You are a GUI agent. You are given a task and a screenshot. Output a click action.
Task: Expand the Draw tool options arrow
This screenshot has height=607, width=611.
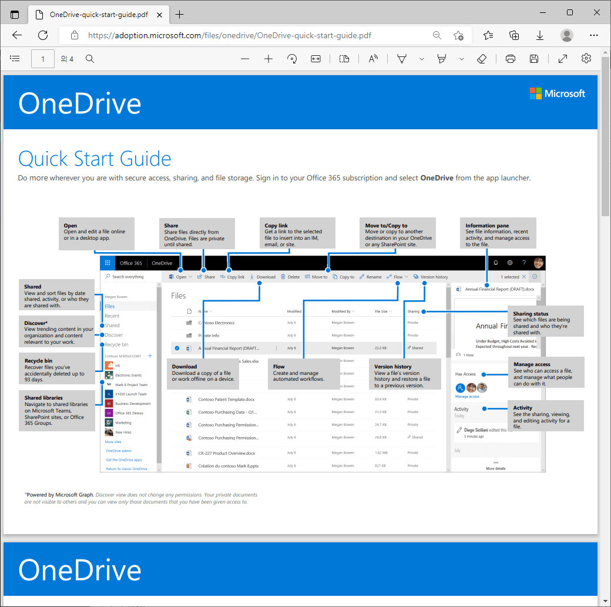(422, 59)
